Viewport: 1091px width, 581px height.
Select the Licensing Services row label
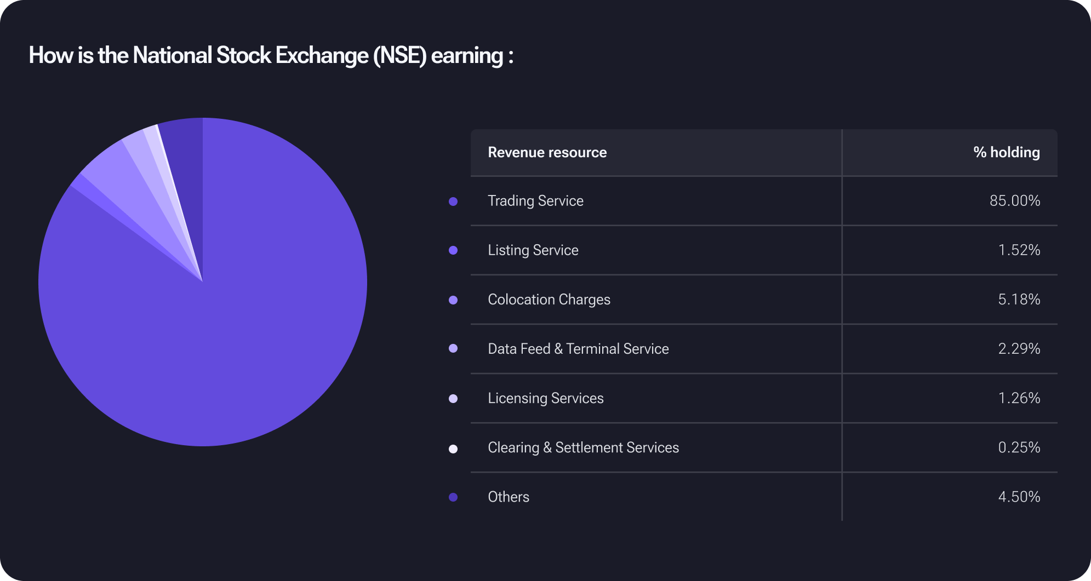[x=545, y=398]
